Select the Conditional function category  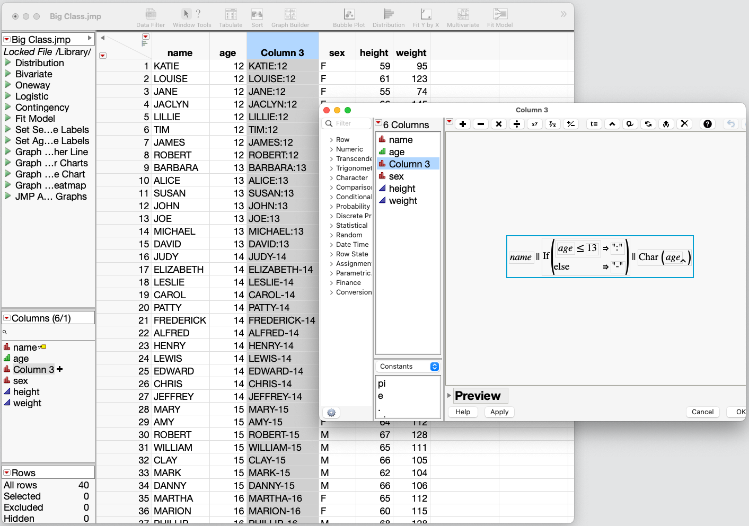click(x=354, y=197)
